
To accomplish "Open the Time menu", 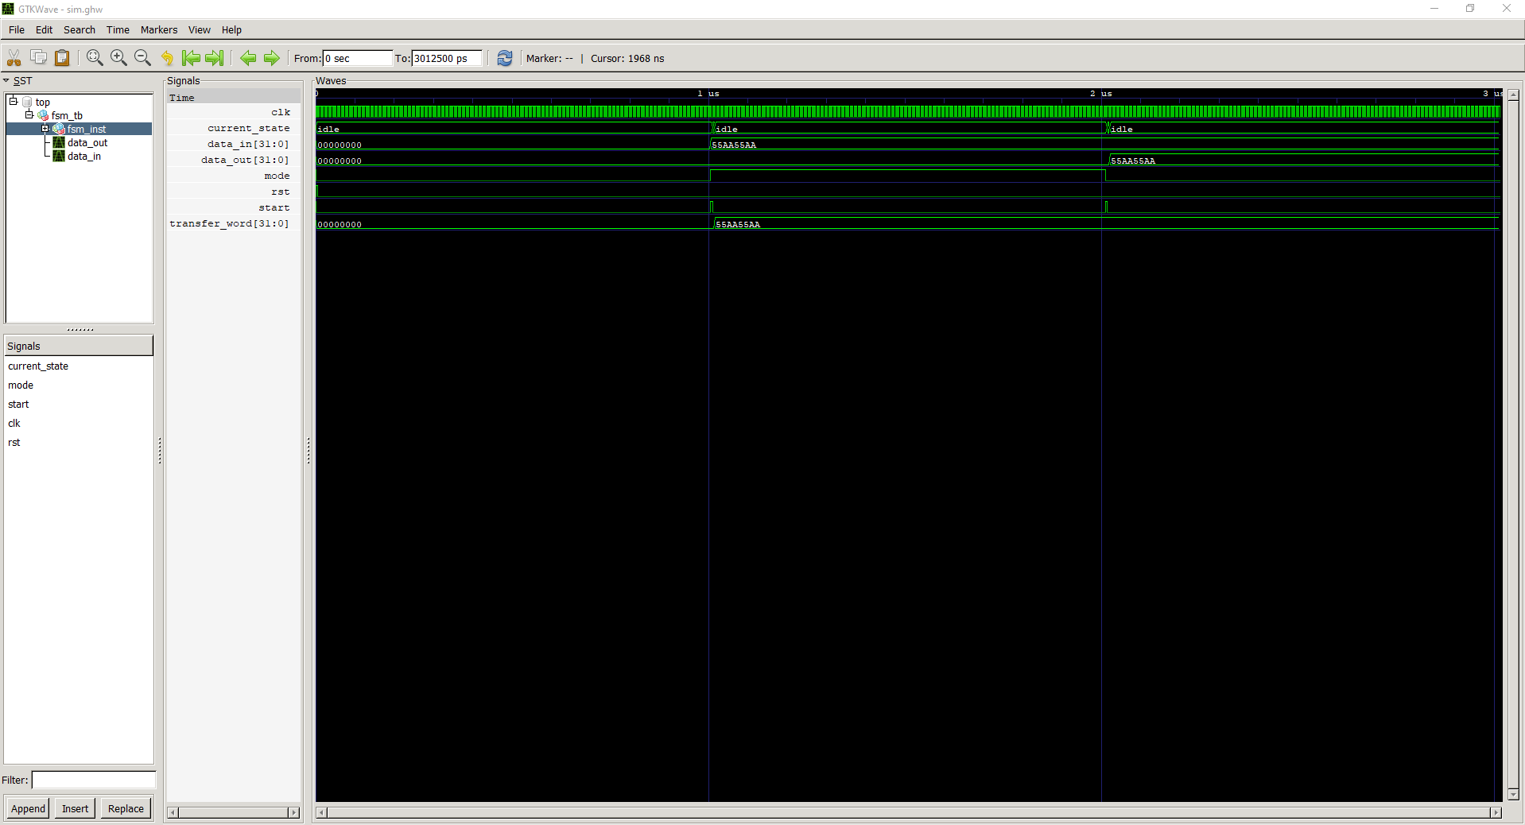I will 118,30.
